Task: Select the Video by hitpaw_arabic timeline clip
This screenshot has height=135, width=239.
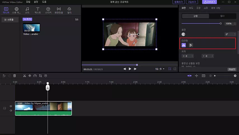Action: point(43,109)
